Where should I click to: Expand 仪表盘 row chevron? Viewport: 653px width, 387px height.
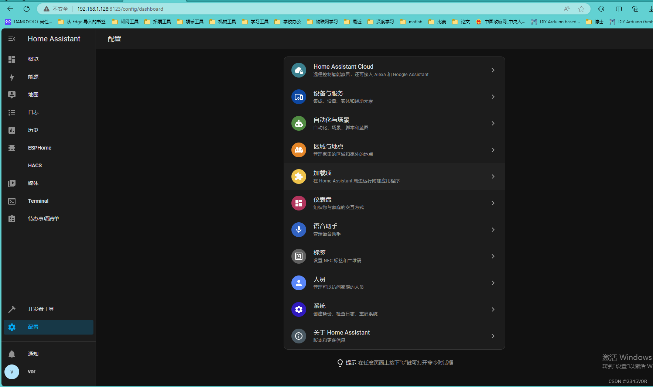(493, 203)
